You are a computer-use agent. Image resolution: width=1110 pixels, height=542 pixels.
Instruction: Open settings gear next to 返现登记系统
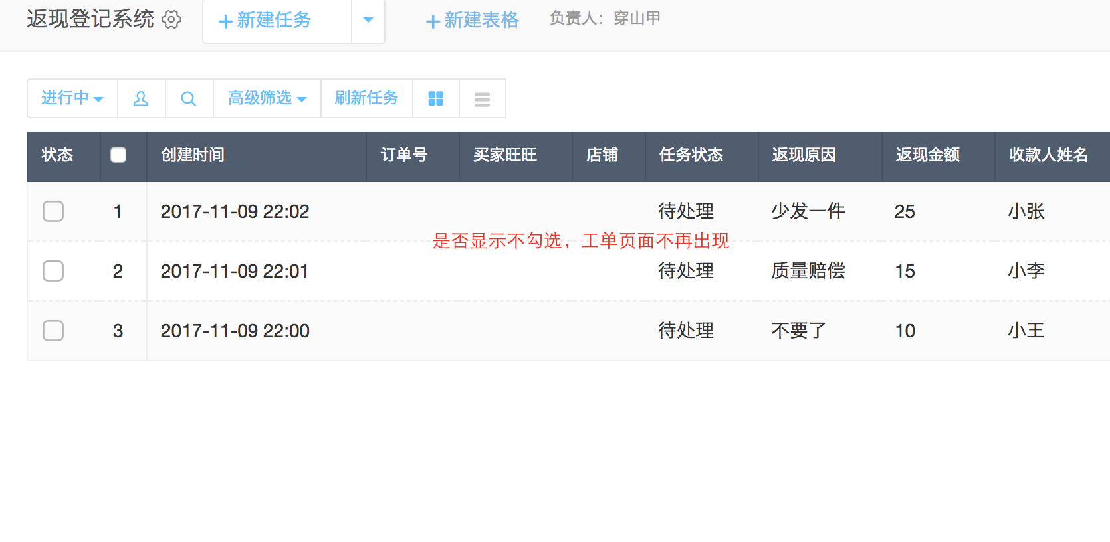[x=171, y=19]
